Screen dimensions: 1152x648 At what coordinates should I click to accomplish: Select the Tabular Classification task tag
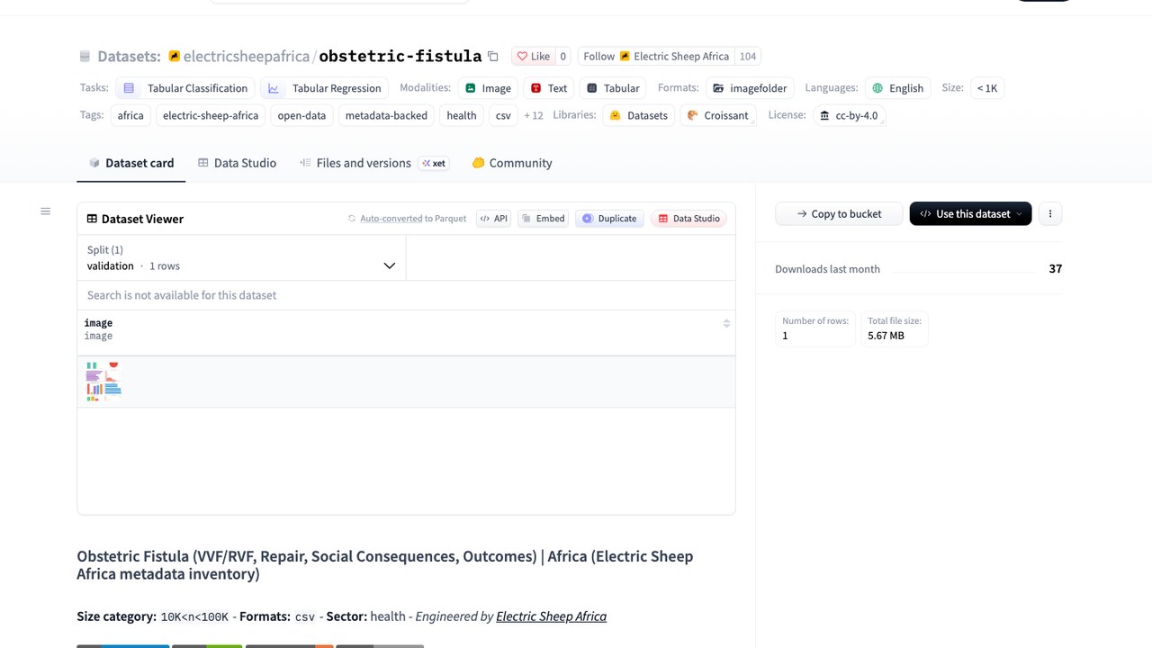(x=185, y=88)
